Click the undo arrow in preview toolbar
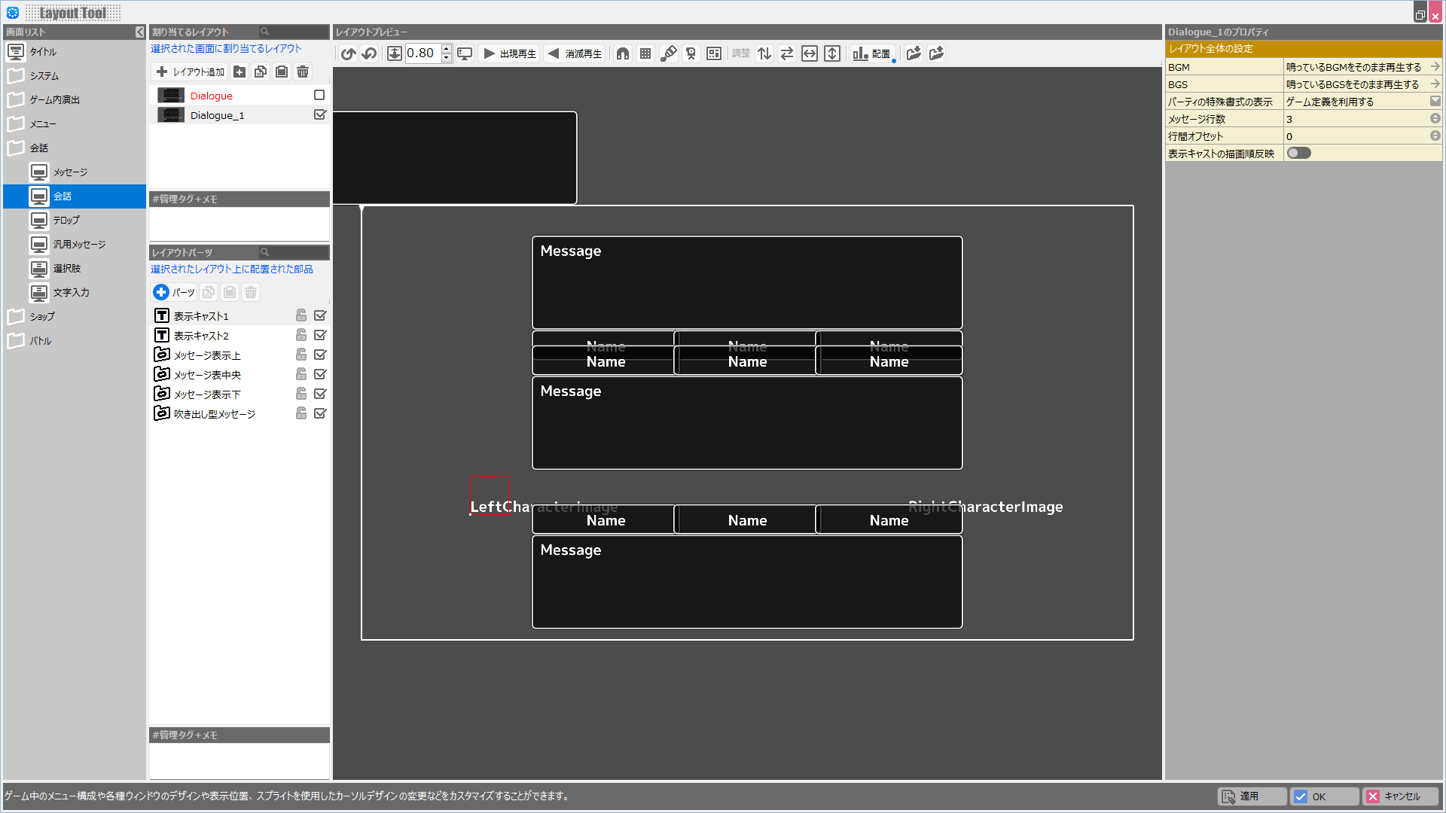1446x813 pixels. 348,53
